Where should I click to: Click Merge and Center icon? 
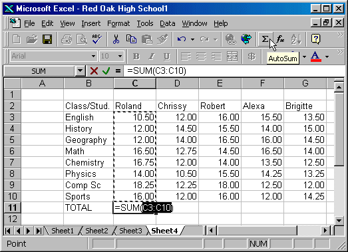pyautogui.click(x=232, y=57)
